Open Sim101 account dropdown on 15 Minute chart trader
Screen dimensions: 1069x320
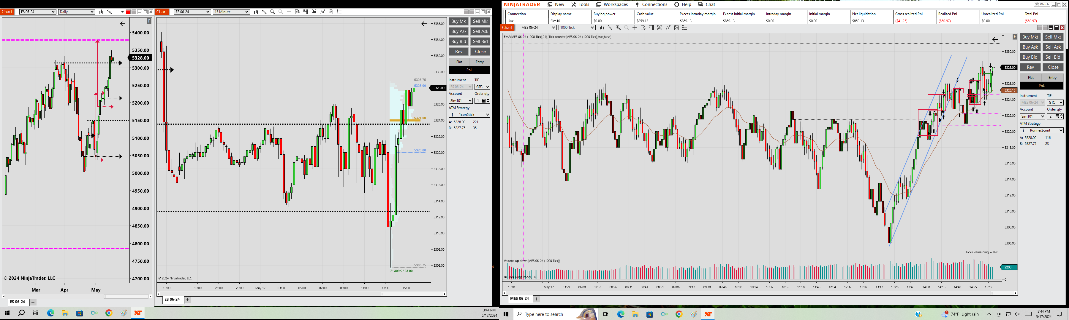click(461, 101)
